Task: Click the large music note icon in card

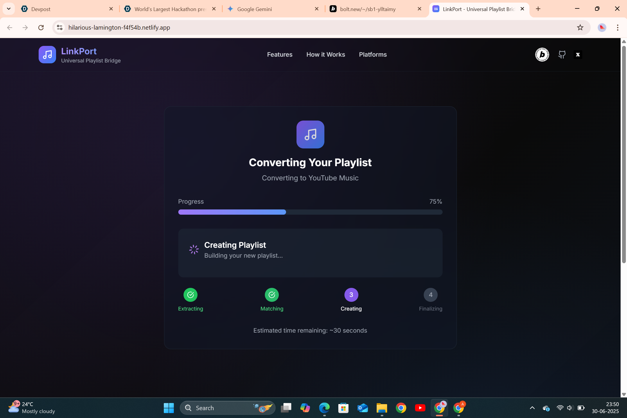Action: (x=310, y=134)
